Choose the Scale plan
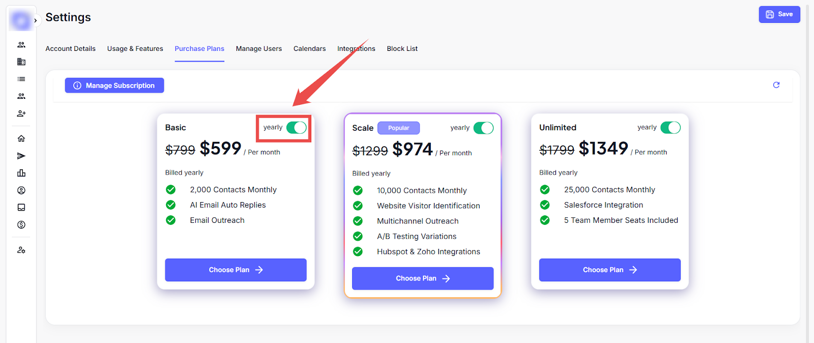Image resolution: width=814 pixels, height=343 pixels. click(422, 278)
